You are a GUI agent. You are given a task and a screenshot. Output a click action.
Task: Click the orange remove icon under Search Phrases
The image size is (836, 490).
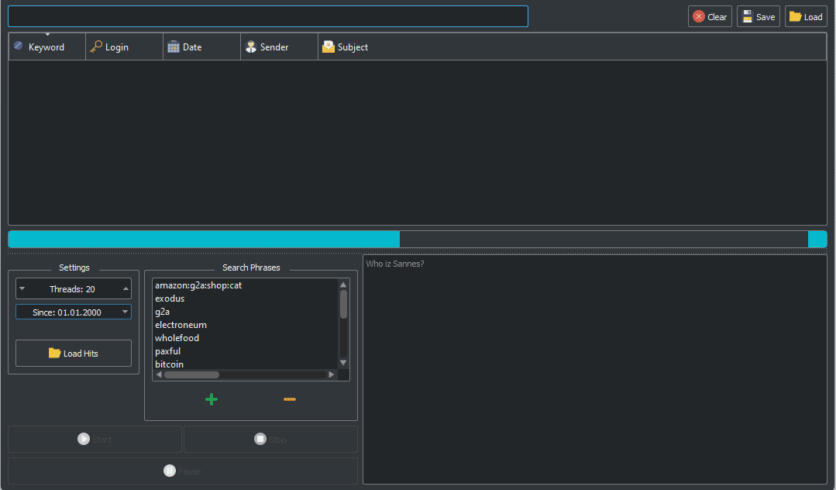point(290,399)
